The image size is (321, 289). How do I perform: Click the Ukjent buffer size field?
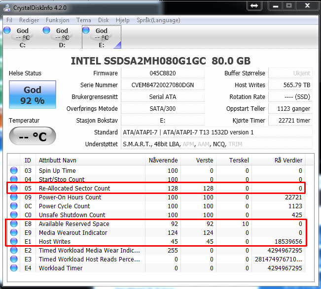point(290,73)
